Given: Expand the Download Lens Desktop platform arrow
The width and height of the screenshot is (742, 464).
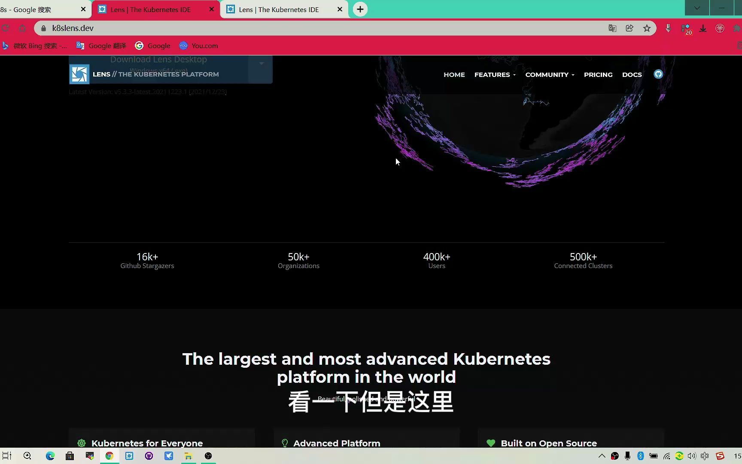Looking at the screenshot, I should (x=261, y=64).
